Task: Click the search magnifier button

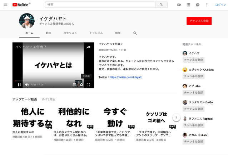Action: pyautogui.click(x=161, y=5)
